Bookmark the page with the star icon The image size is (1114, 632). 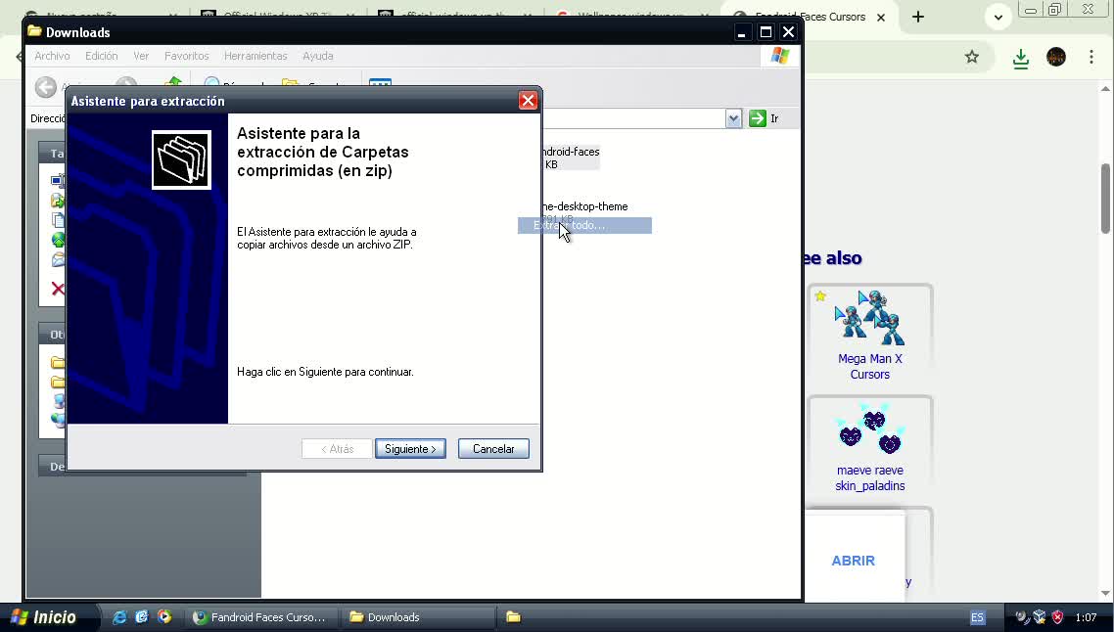(x=972, y=57)
